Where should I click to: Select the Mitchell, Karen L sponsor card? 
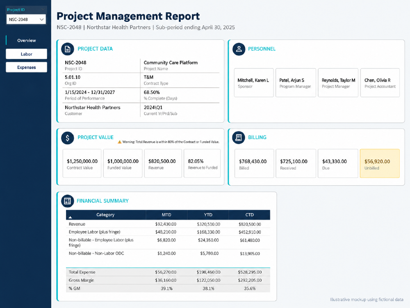click(x=254, y=83)
